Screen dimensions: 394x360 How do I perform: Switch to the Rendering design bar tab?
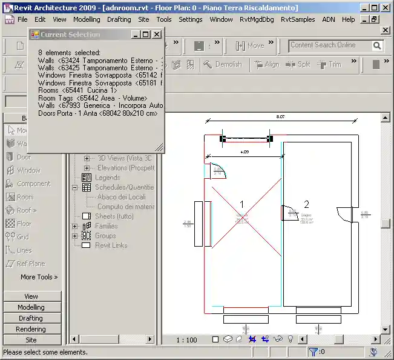[31, 329]
